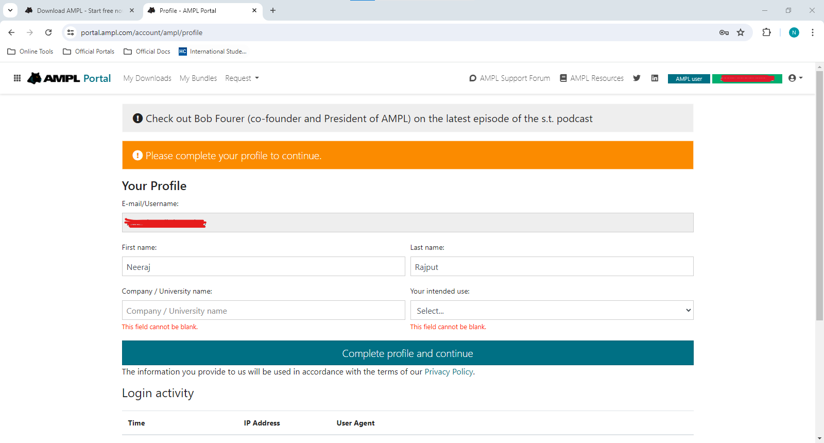Viewport: 824px width, 443px height.
Task: Open AMPL Resources link
Action: 592,78
